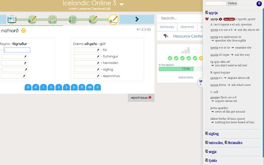Click the text 'þetta spurðist'
Image resolution: width=264 pixels, height=165 pixels.
point(219,108)
